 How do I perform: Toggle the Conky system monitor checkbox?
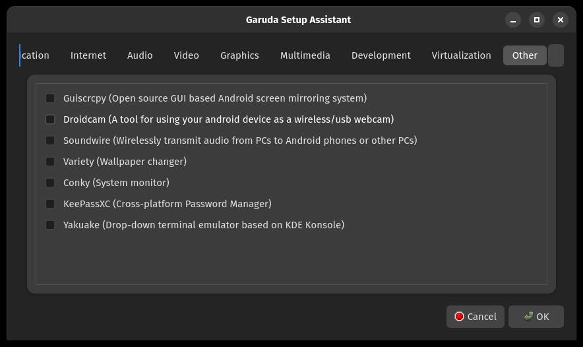pyautogui.click(x=50, y=183)
